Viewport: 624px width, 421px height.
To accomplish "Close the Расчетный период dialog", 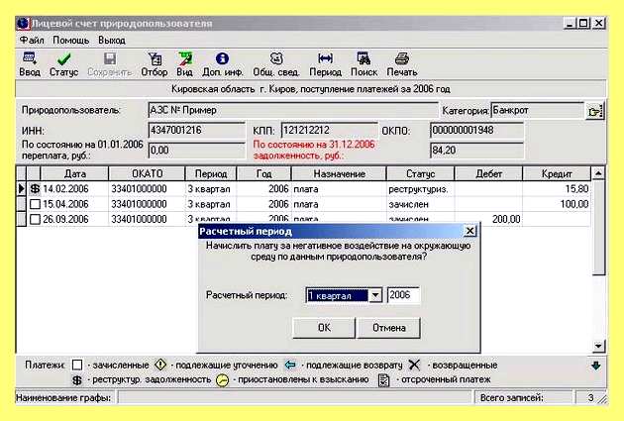I will (x=469, y=231).
